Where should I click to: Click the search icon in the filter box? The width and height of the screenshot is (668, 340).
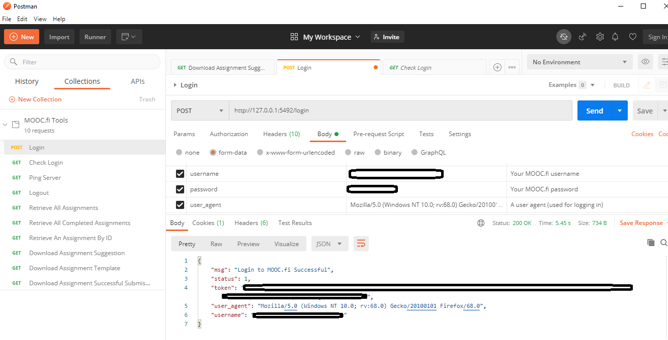(13, 62)
